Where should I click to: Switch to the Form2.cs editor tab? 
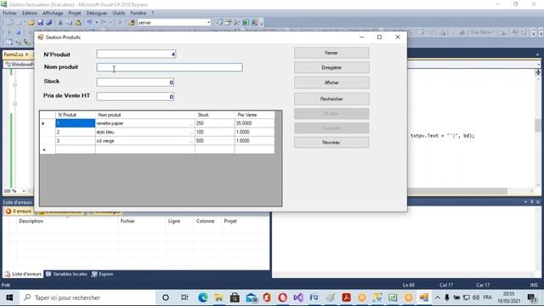pos(14,54)
